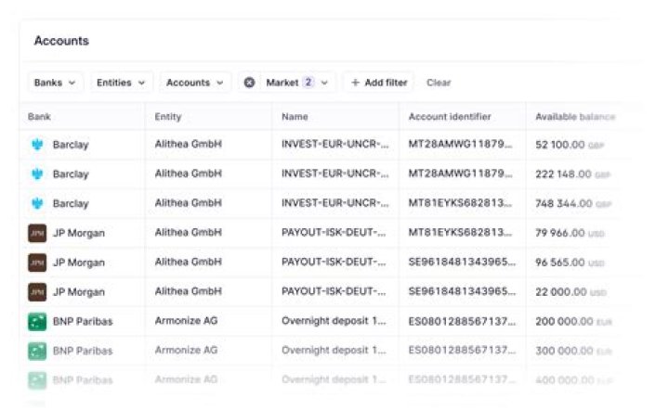Click ES0801288567137 identifier in the 300 000.00 row
Image resolution: width=669 pixels, height=410 pixels.
click(462, 350)
